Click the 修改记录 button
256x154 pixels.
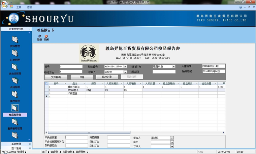click(107, 77)
